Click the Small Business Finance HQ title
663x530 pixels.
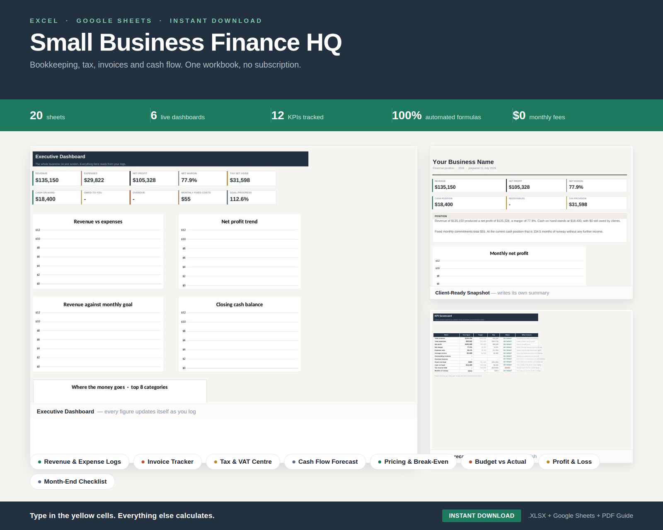186,42
